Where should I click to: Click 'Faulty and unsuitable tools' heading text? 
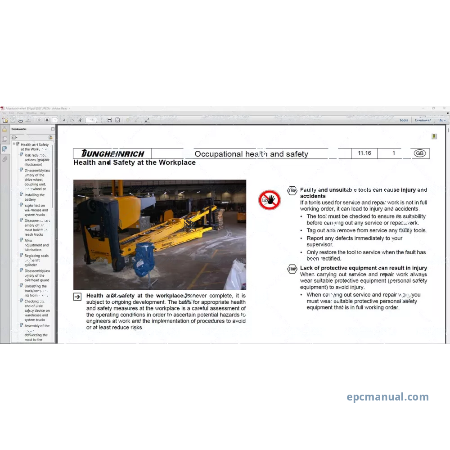(364, 193)
